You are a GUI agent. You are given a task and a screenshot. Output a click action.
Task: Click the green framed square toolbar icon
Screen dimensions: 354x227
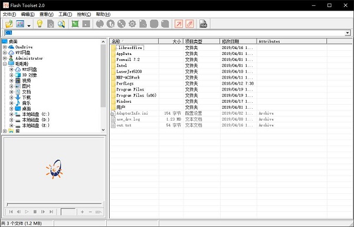pos(75,24)
